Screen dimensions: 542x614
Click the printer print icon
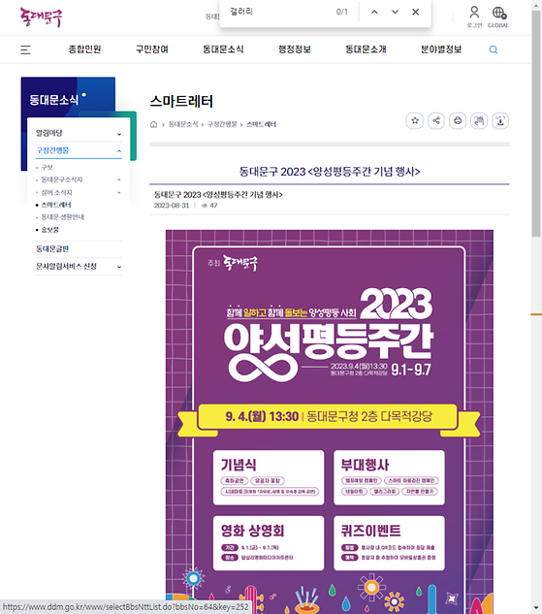click(x=458, y=120)
